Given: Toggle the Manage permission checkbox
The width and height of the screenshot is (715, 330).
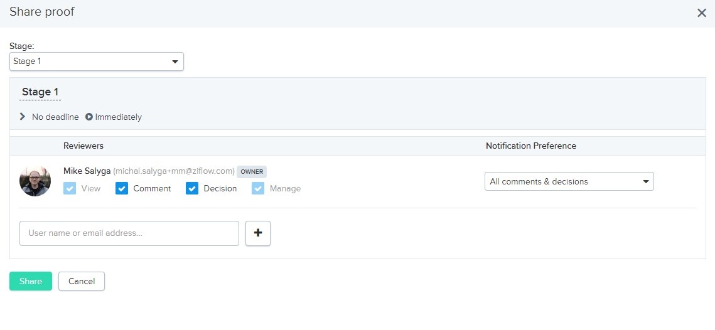Looking at the screenshot, I should pyautogui.click(x=258, y=188).
